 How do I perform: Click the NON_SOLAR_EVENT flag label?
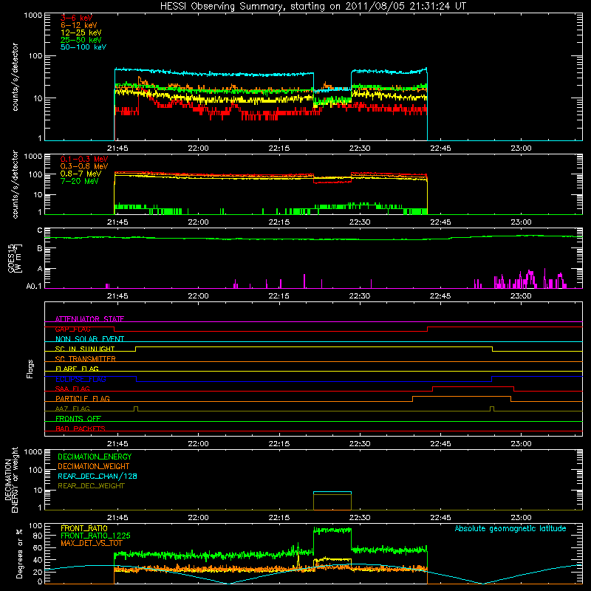[89, 339]
